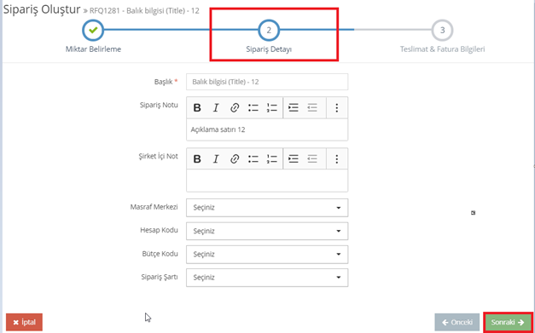535x333 pixels.
Task: Click the Önceki back button
Action: 456,322
